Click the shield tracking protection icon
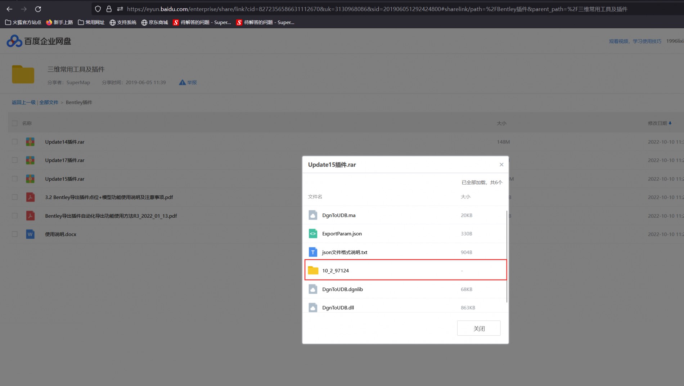The width and height of the screenshot is (684, 386). pos(98,9)
